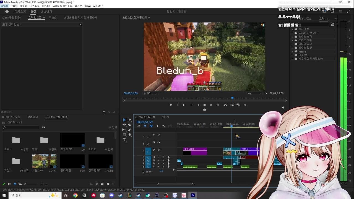Image resolution: width=354 pixels, height=199 pixels.
Task: Open the 1/2 playback resolution dropdown
Action: [254, 93]
